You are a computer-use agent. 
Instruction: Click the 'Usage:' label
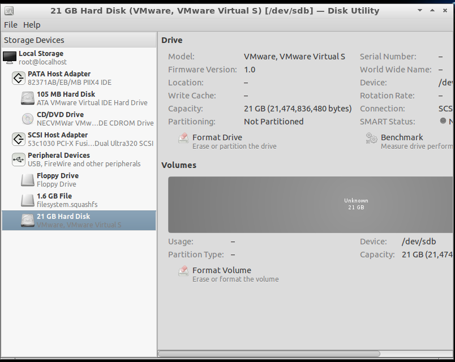click(x=181, y=242)
